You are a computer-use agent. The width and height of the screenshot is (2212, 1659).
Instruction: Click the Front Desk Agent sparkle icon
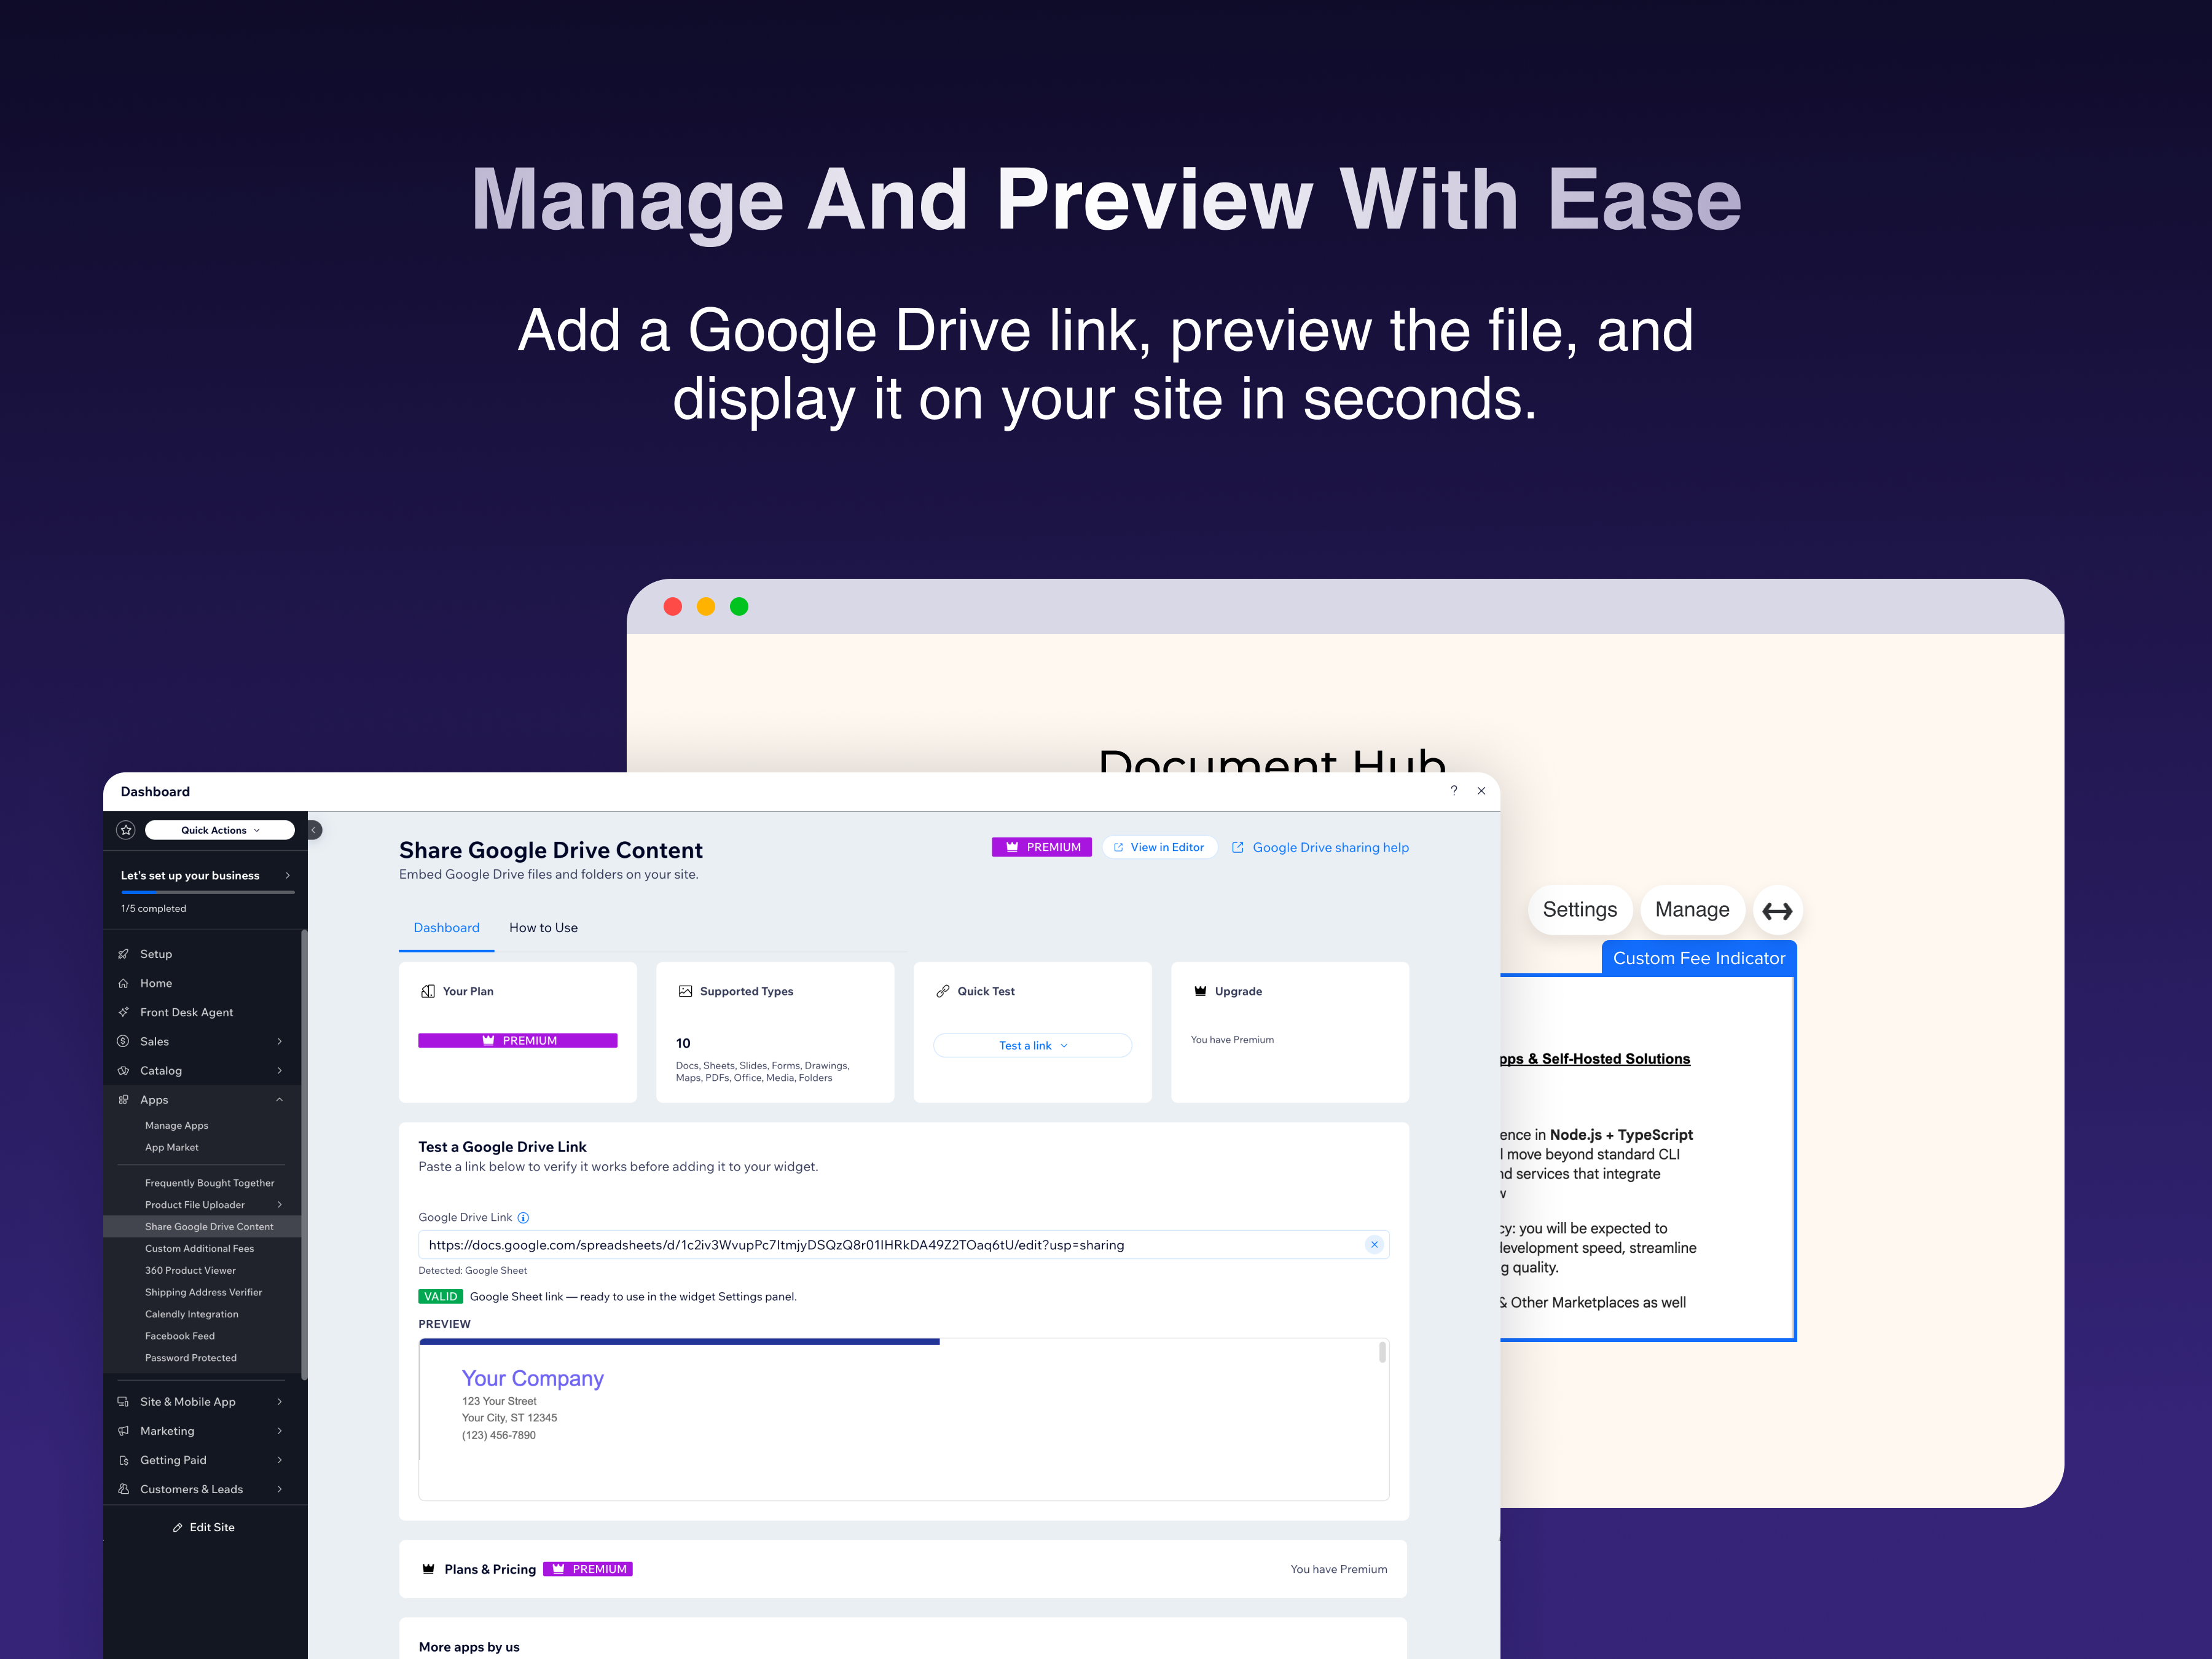coord(124,1012)
